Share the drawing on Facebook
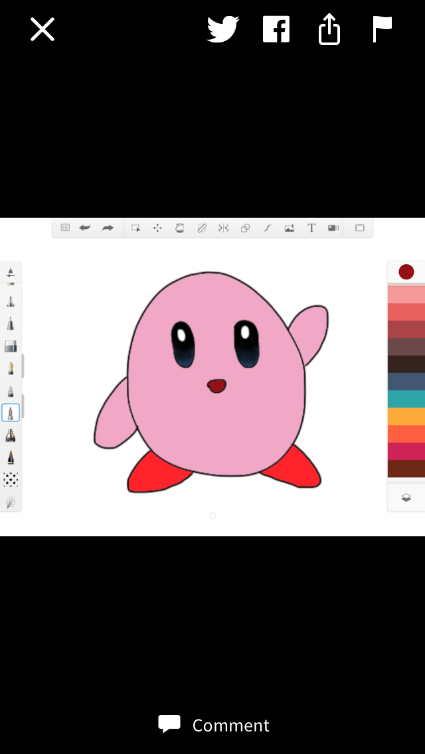The image size is (425, 754). point(276,29)
